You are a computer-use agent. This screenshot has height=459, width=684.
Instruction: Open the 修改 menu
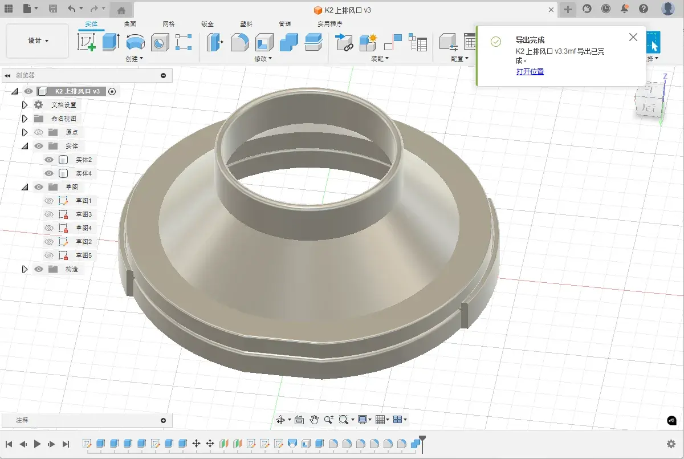coord(263,58)
